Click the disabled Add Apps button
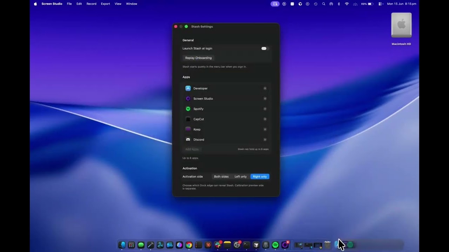The height and width of the screenshot is (252, 449). click(x=192, y=149)
